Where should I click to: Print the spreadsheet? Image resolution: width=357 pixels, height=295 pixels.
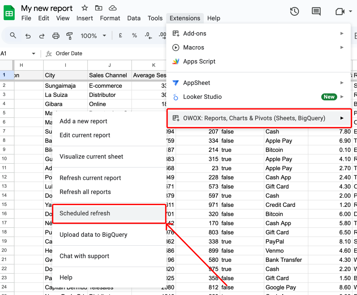coord(56,36)
